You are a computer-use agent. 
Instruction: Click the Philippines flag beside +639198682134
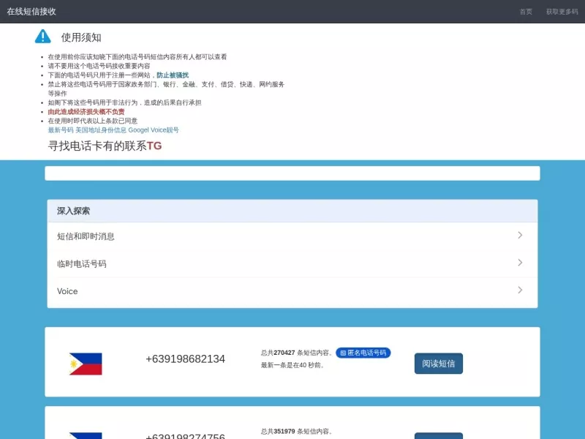86,364
